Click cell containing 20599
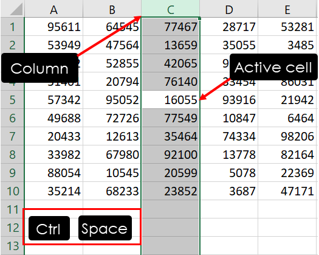Image resolution: width=319 pixels, height=255 pixels. coord(171,173)
